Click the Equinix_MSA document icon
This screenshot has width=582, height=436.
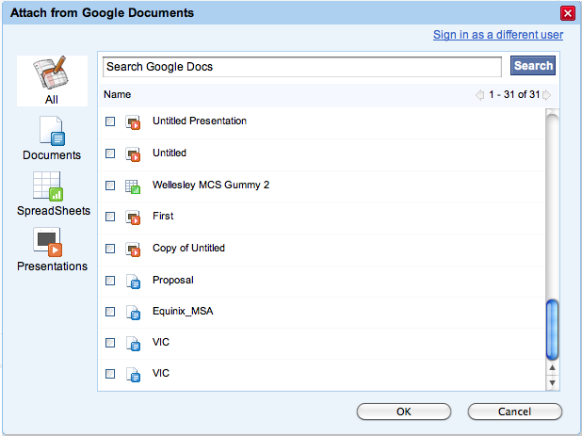click(x=133, y=313)
